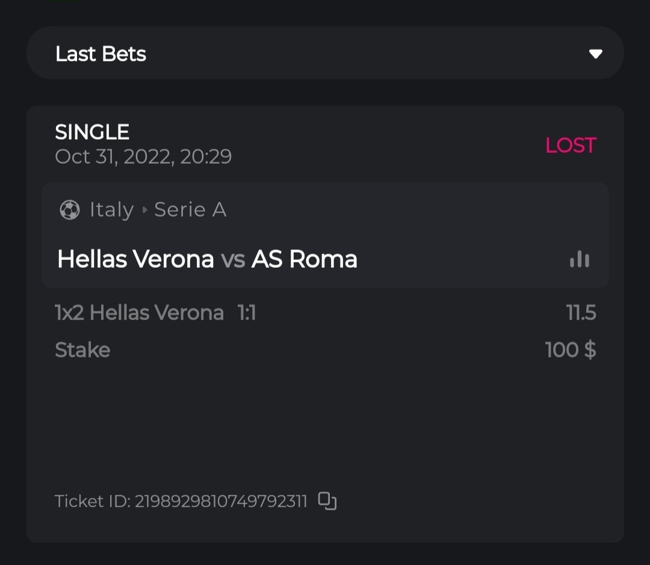Click the Hellas Verona team name
The image size is (650, 565).
(x=135, y=259)
